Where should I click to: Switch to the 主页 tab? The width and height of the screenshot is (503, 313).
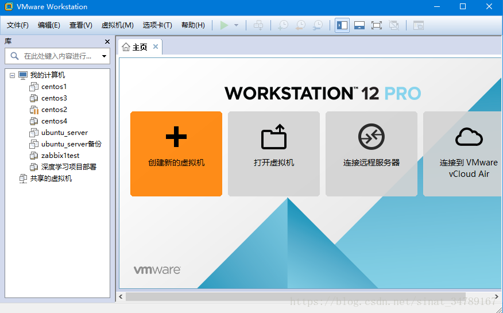(x=140, y=47)
